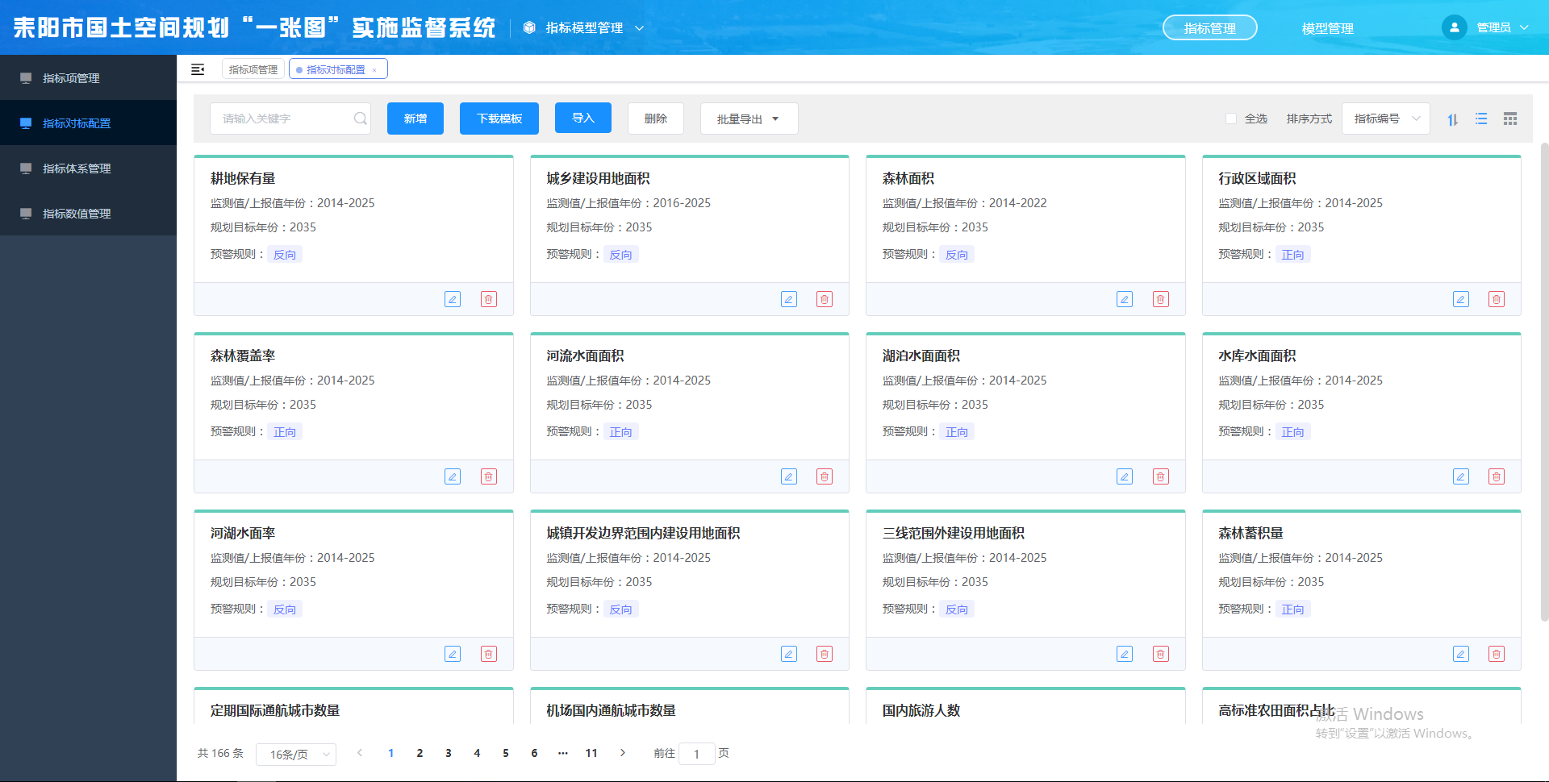Click the 下载模板 button

(x=499, y=119)
